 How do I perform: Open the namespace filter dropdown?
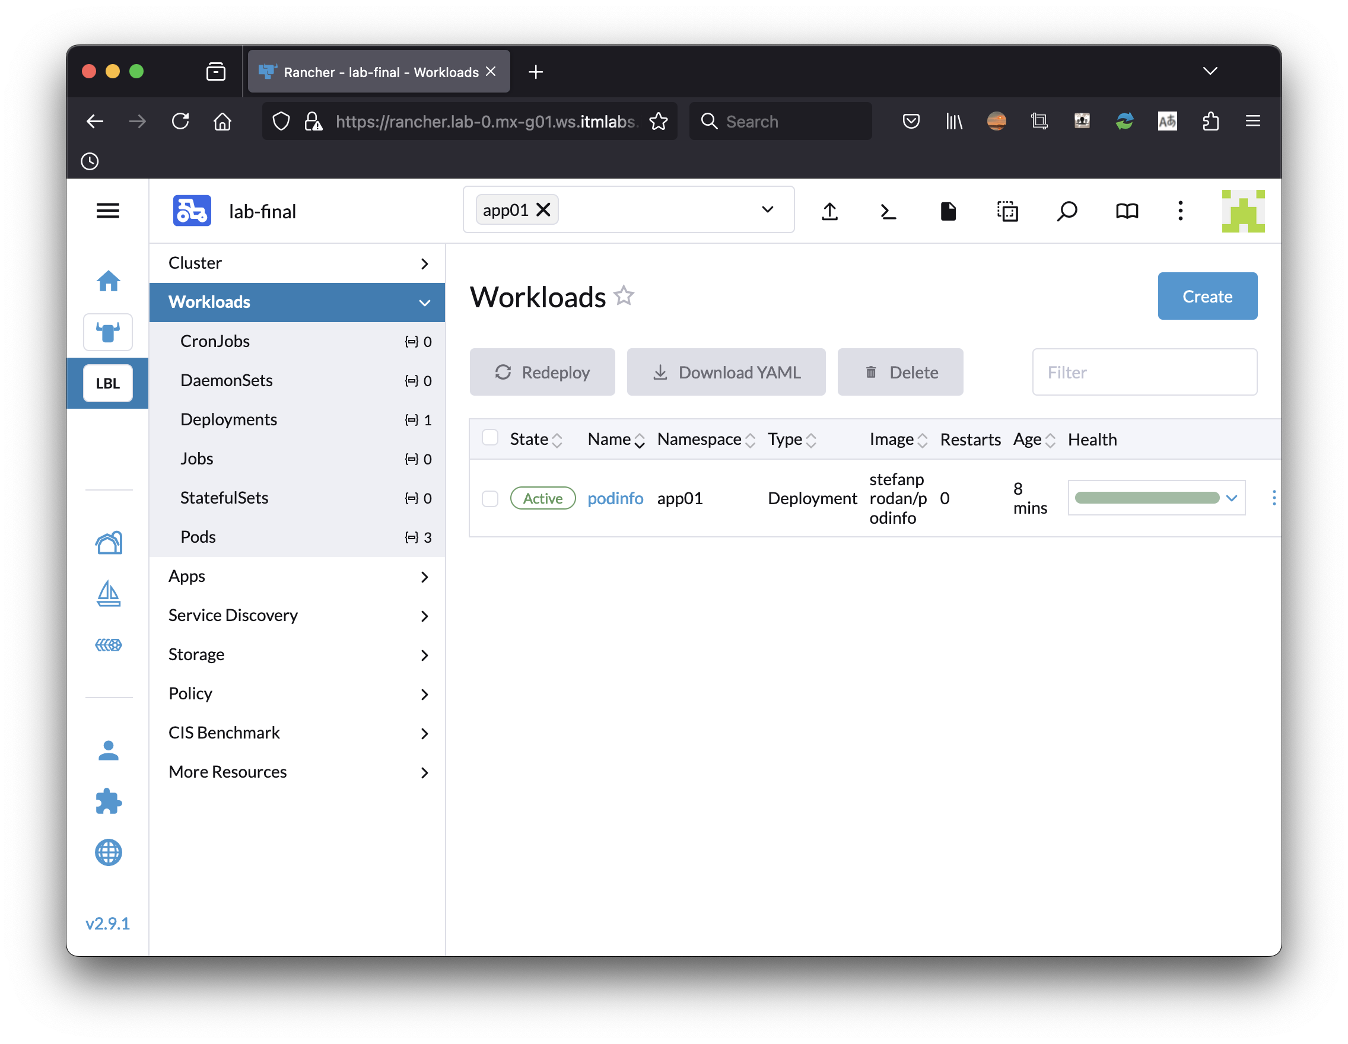tap(767, 210)
